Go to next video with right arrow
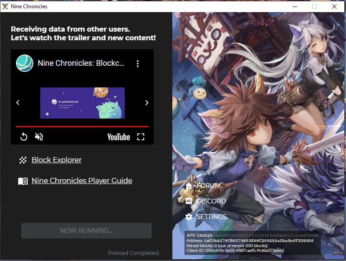This screenshot has height=261, width=346. [147, 103]
